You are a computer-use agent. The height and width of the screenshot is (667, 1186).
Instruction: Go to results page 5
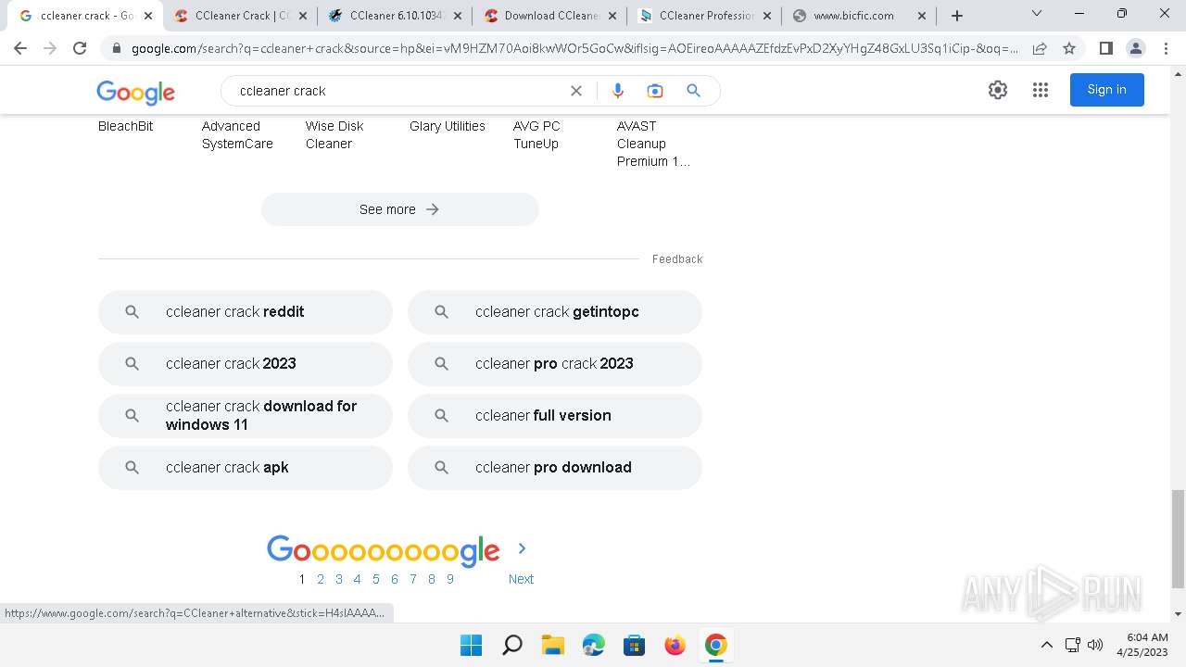pos(376,579)
